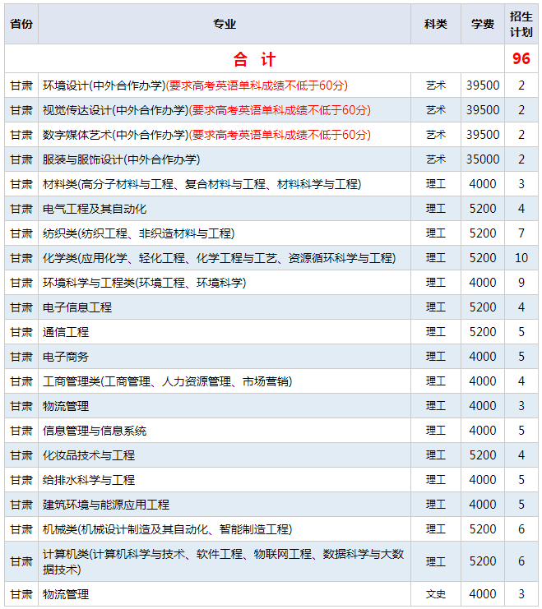The image size is (542, 609).
Task: Select the 工商管理类 major cell
Action: [x=225, y=381]
